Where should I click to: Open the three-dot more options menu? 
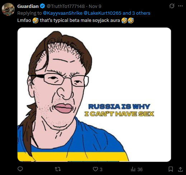pyautogui.click(x=180, y=6)
